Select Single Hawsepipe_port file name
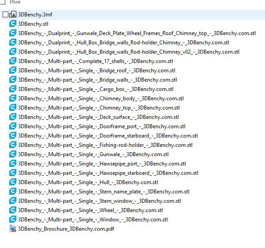 (102, 164)
